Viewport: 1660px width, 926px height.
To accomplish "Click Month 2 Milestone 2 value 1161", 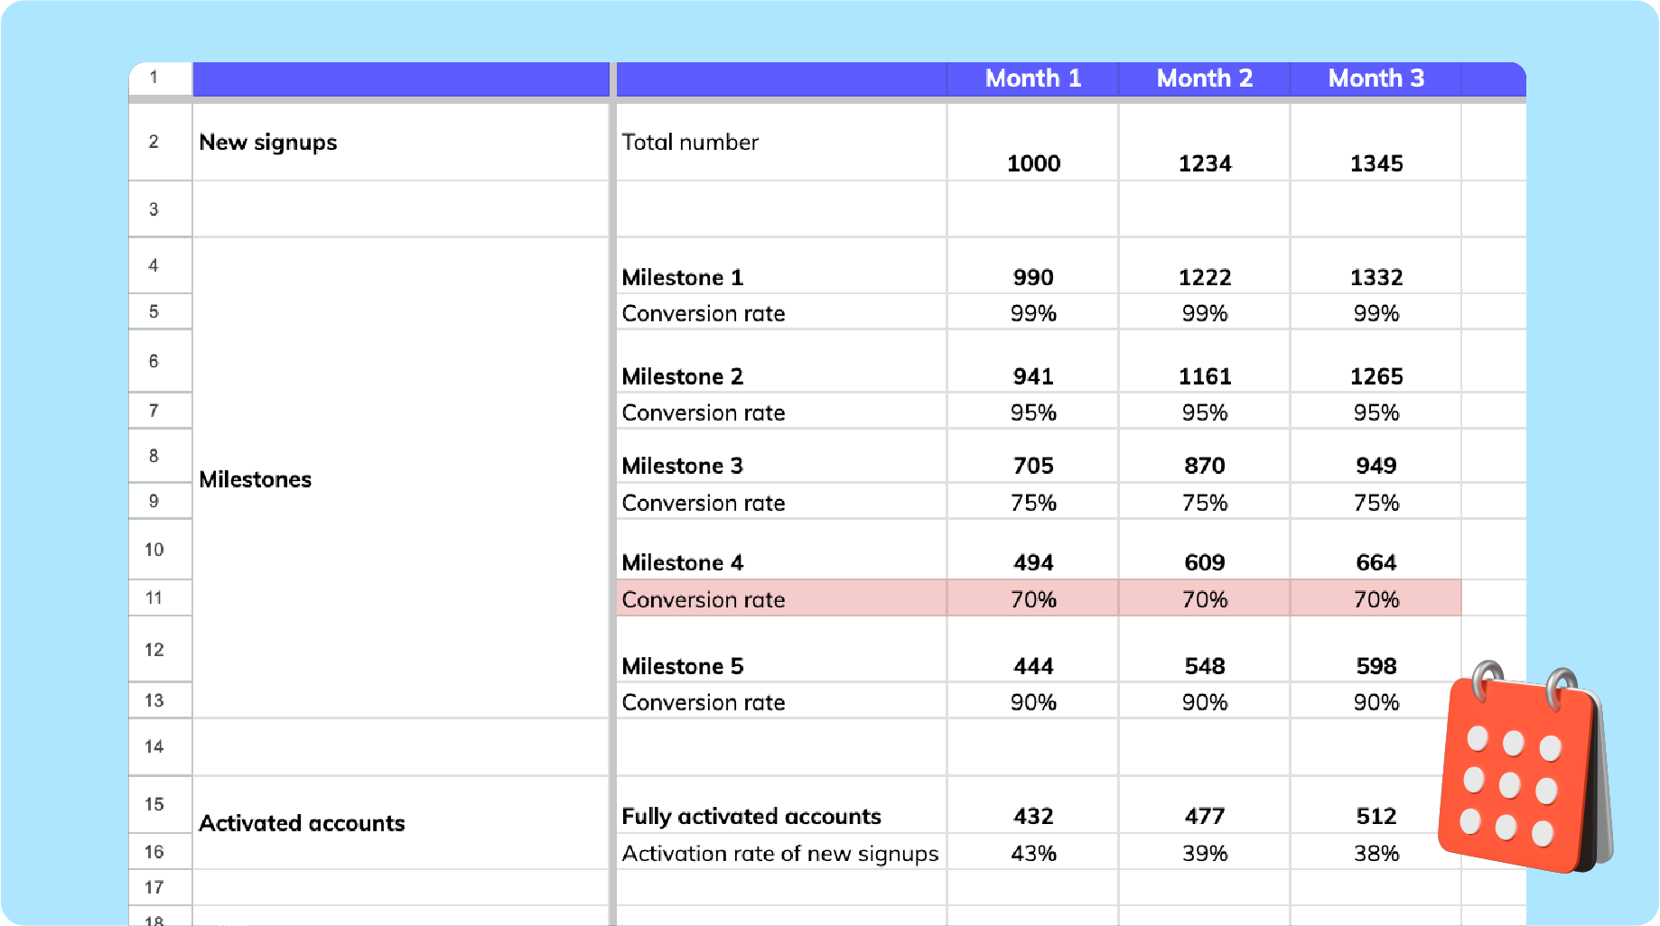I will [x=1204, y=376].
